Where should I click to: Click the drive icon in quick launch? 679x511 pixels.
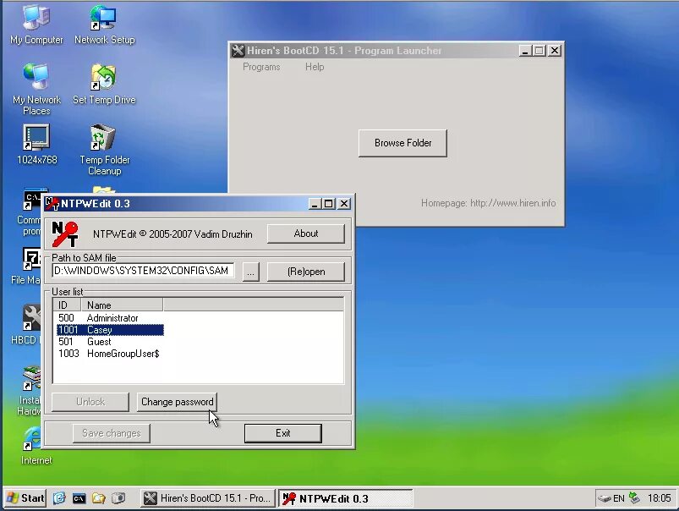(x=118, y=498)
